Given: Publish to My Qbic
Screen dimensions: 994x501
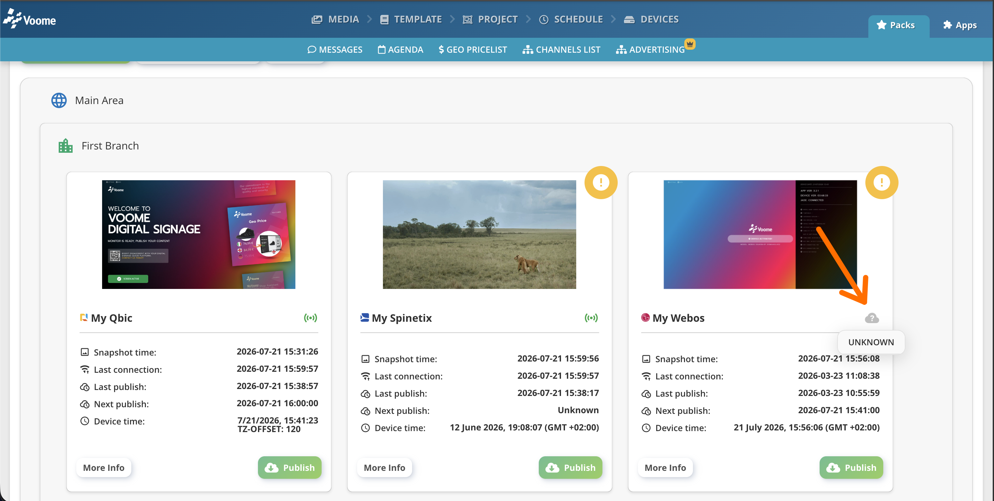Looking at the screenshot, I should tap(290, 468).
